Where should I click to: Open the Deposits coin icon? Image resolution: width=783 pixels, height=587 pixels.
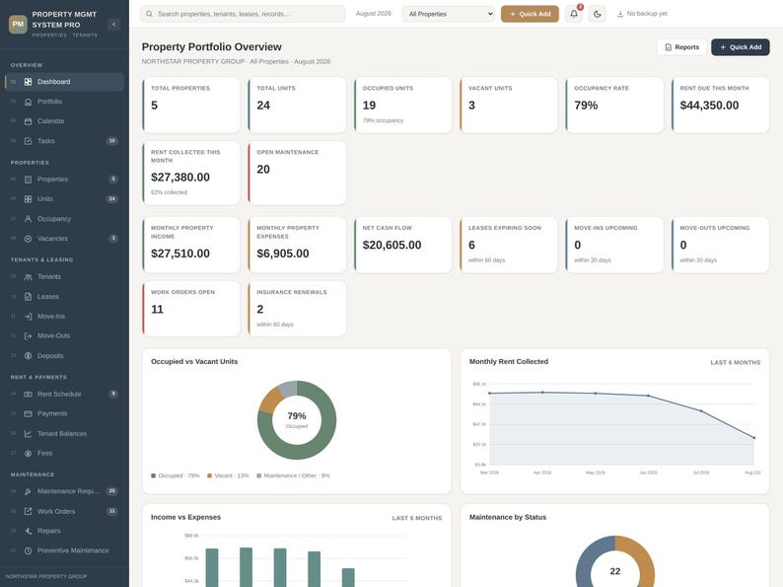point(28,356)
